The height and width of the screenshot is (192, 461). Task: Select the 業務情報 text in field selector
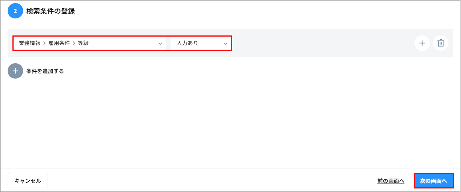(30, 43)
